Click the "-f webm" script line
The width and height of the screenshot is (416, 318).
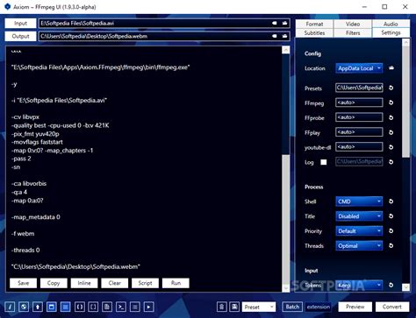23,234
